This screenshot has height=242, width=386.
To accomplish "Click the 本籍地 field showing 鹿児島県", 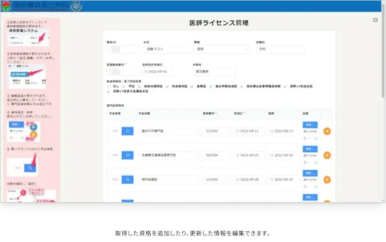I will (x=214, y=71).
